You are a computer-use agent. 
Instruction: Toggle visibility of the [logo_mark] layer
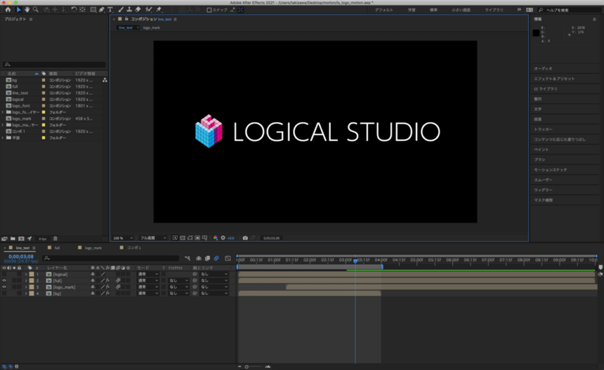4,287
